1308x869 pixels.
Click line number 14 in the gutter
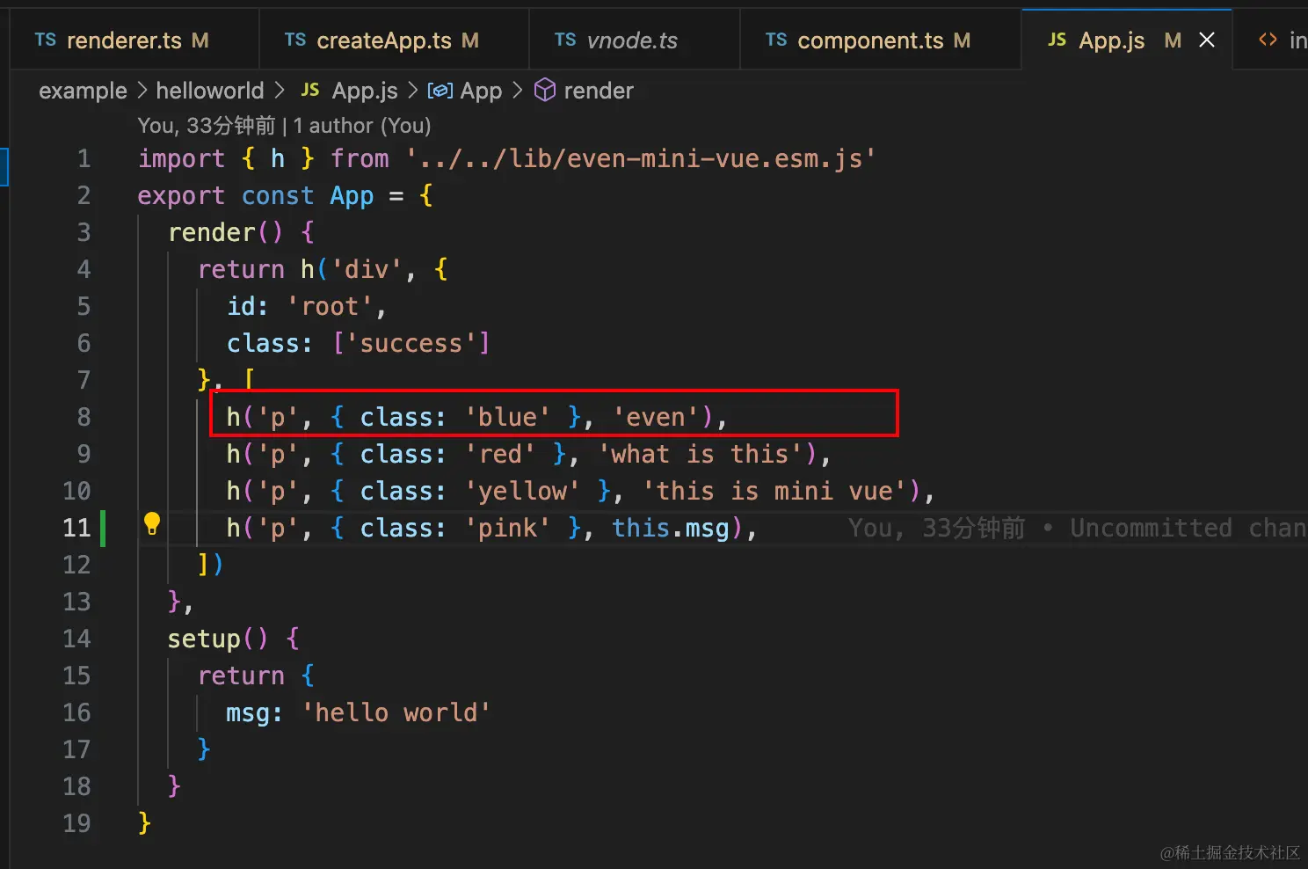pos(77,639)
